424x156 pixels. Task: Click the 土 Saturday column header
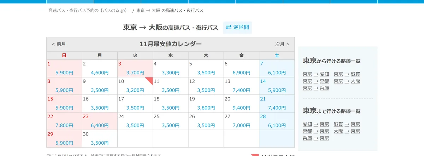pyautogui.click(x=277, y=56)
